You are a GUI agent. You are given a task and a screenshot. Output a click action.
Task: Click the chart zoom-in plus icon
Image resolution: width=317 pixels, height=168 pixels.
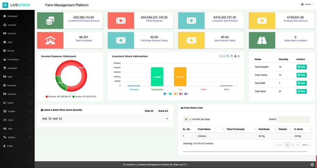[x=221, y=56]
